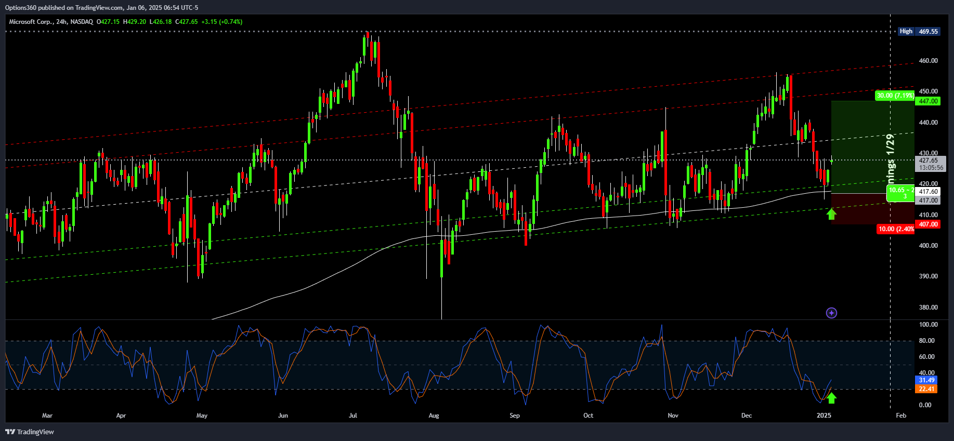Click the low value L426.18 in the legend
Screen dimensions: 954x441
[161, 22]
